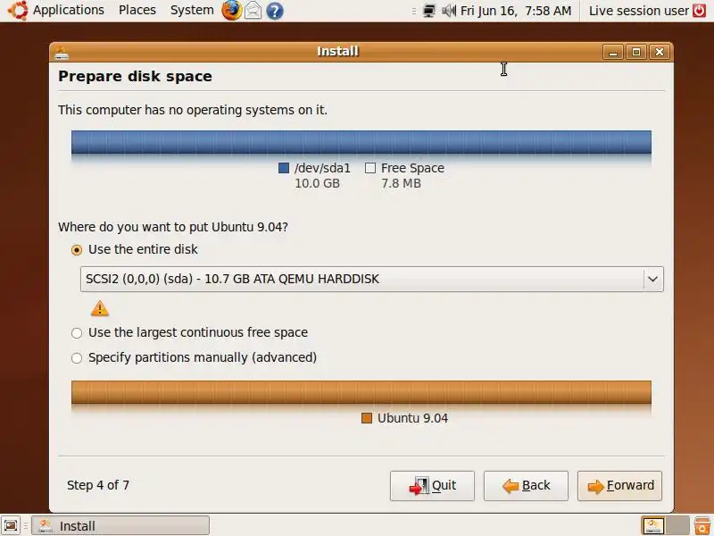Select Use the largest continuous free space

click(189, 332)
